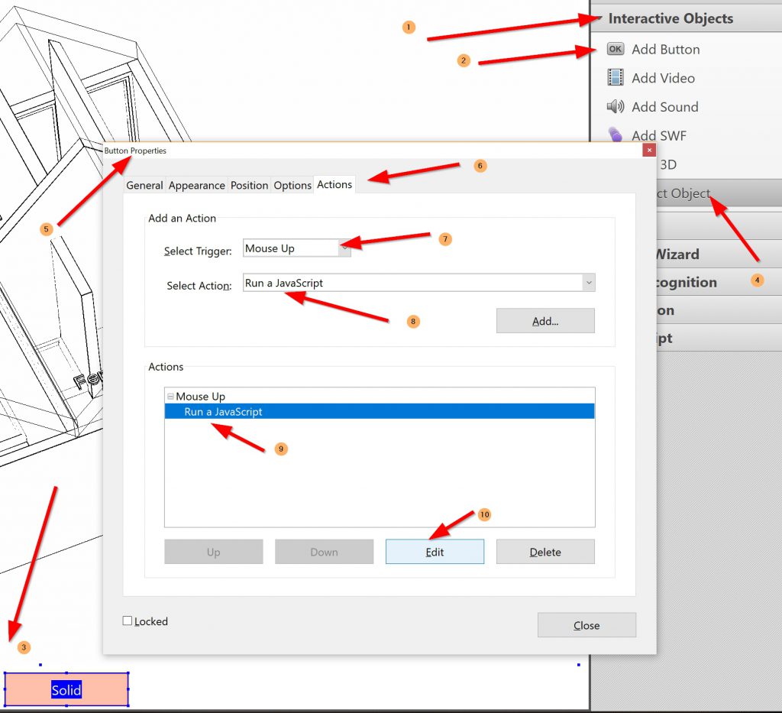Collapse the Mouse Up tree node
Screen dimensions: 782x713
(170, 397)
